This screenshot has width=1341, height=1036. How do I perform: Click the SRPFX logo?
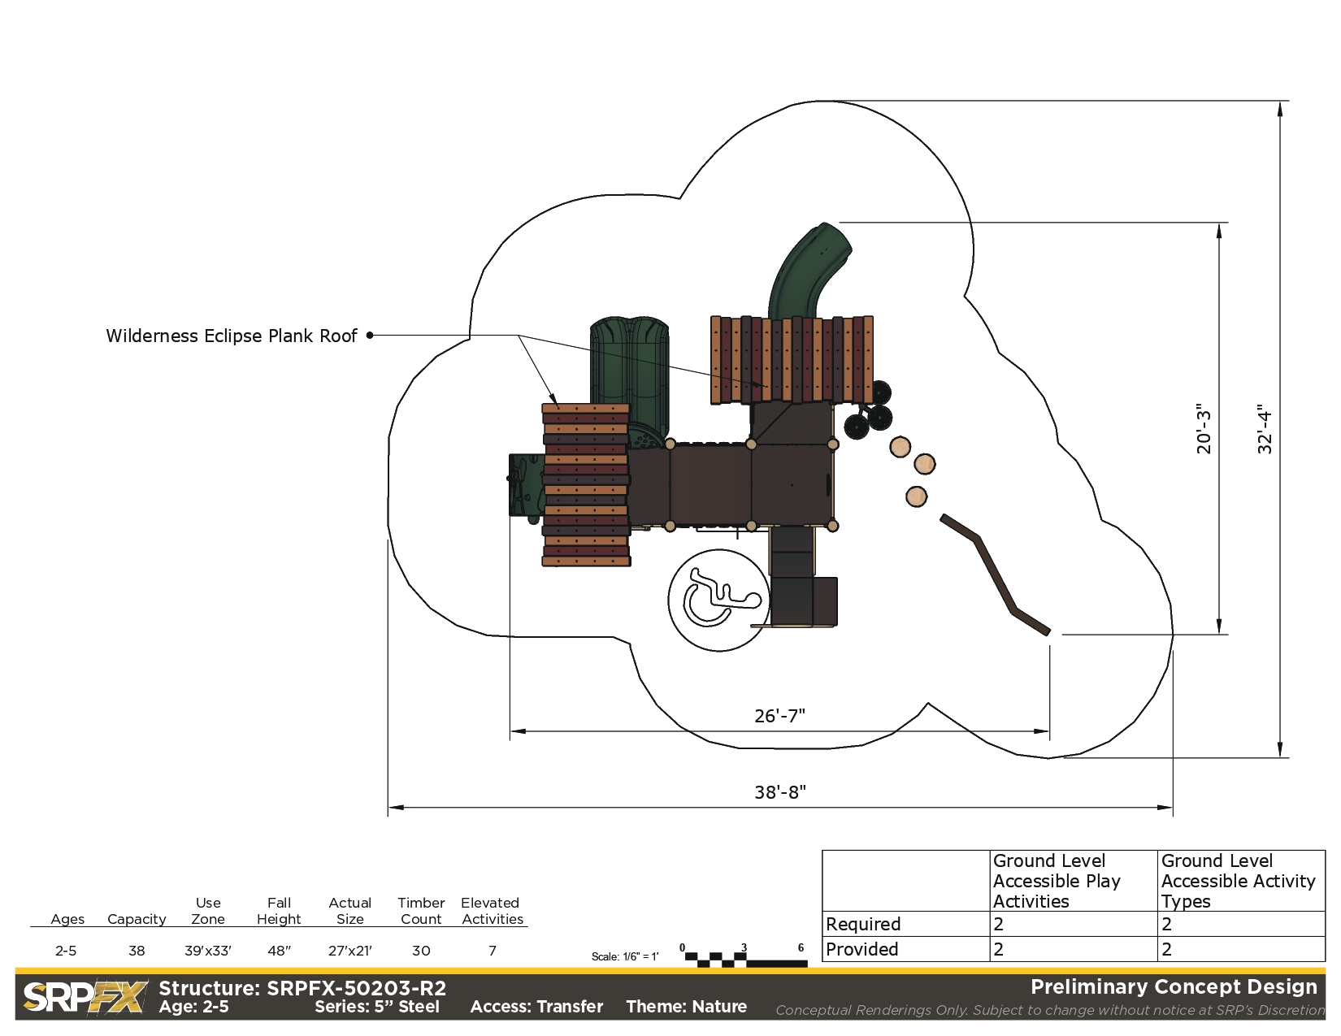tap(85, 997)
